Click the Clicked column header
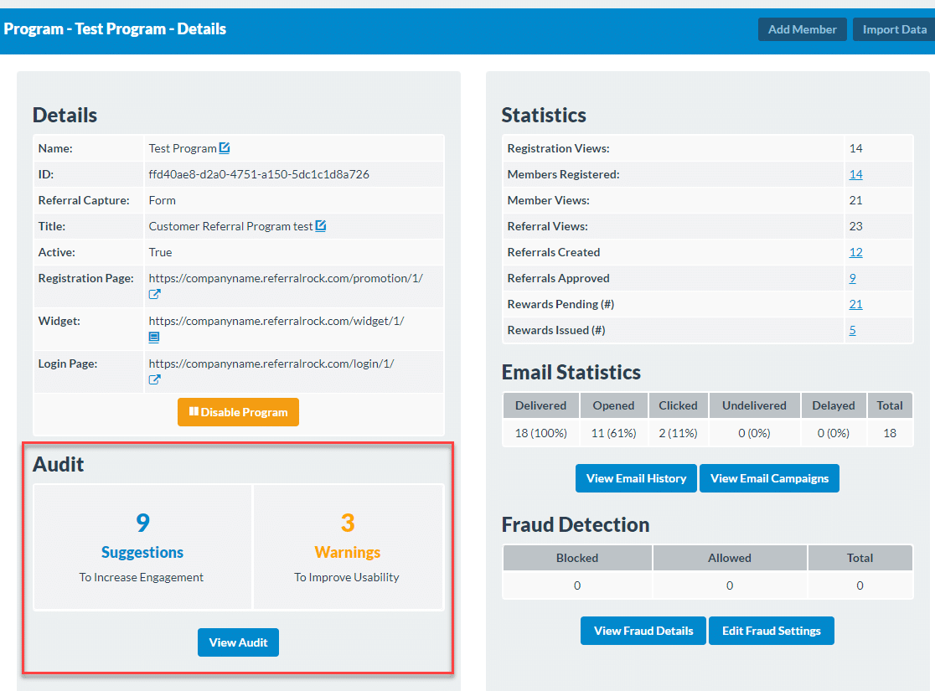The height and width of the screenshot is (691, 935). (x=678, y=405)
